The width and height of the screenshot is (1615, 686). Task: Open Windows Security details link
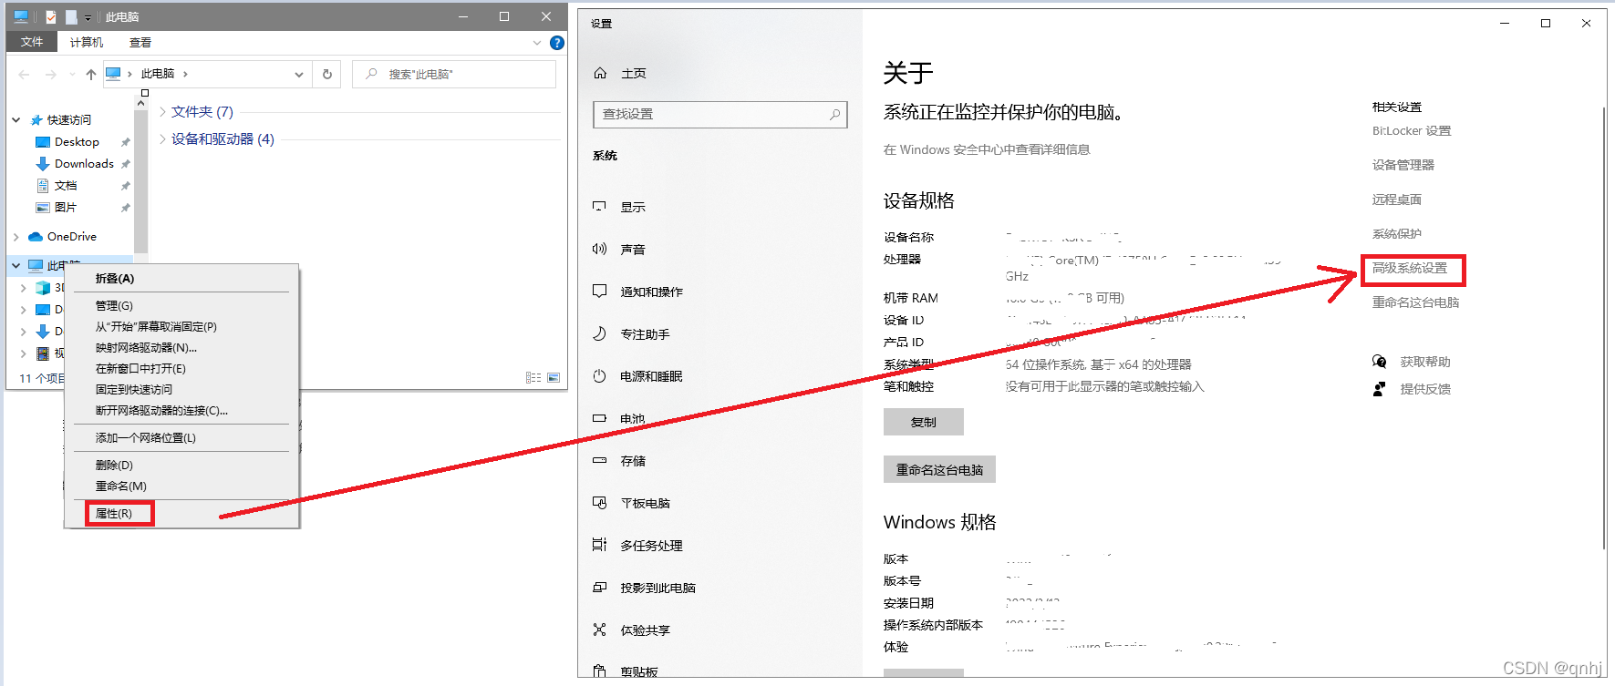(x=987, y=149)
